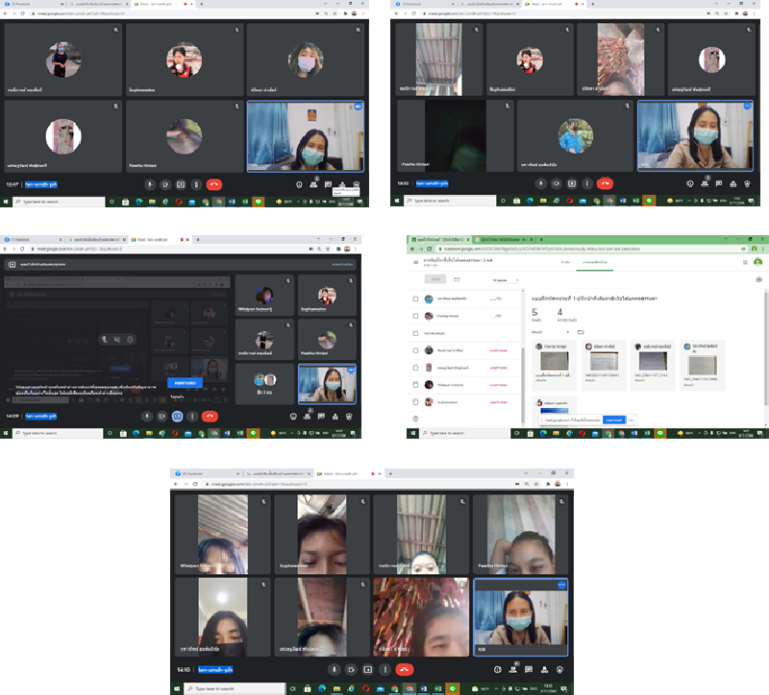Open more options menu in 13:52 meeting

(x=587, y=182)
